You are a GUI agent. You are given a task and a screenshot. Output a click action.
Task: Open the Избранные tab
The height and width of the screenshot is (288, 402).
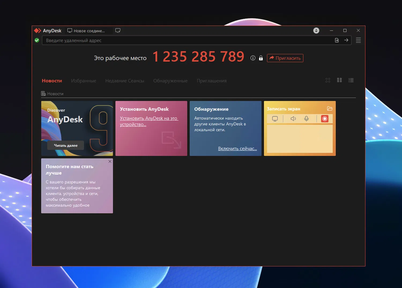point(84,81)
